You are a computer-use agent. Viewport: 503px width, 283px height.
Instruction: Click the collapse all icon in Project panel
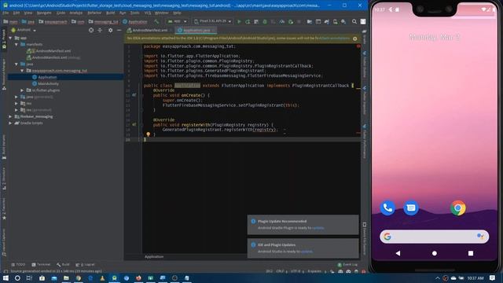click(100, 30)
